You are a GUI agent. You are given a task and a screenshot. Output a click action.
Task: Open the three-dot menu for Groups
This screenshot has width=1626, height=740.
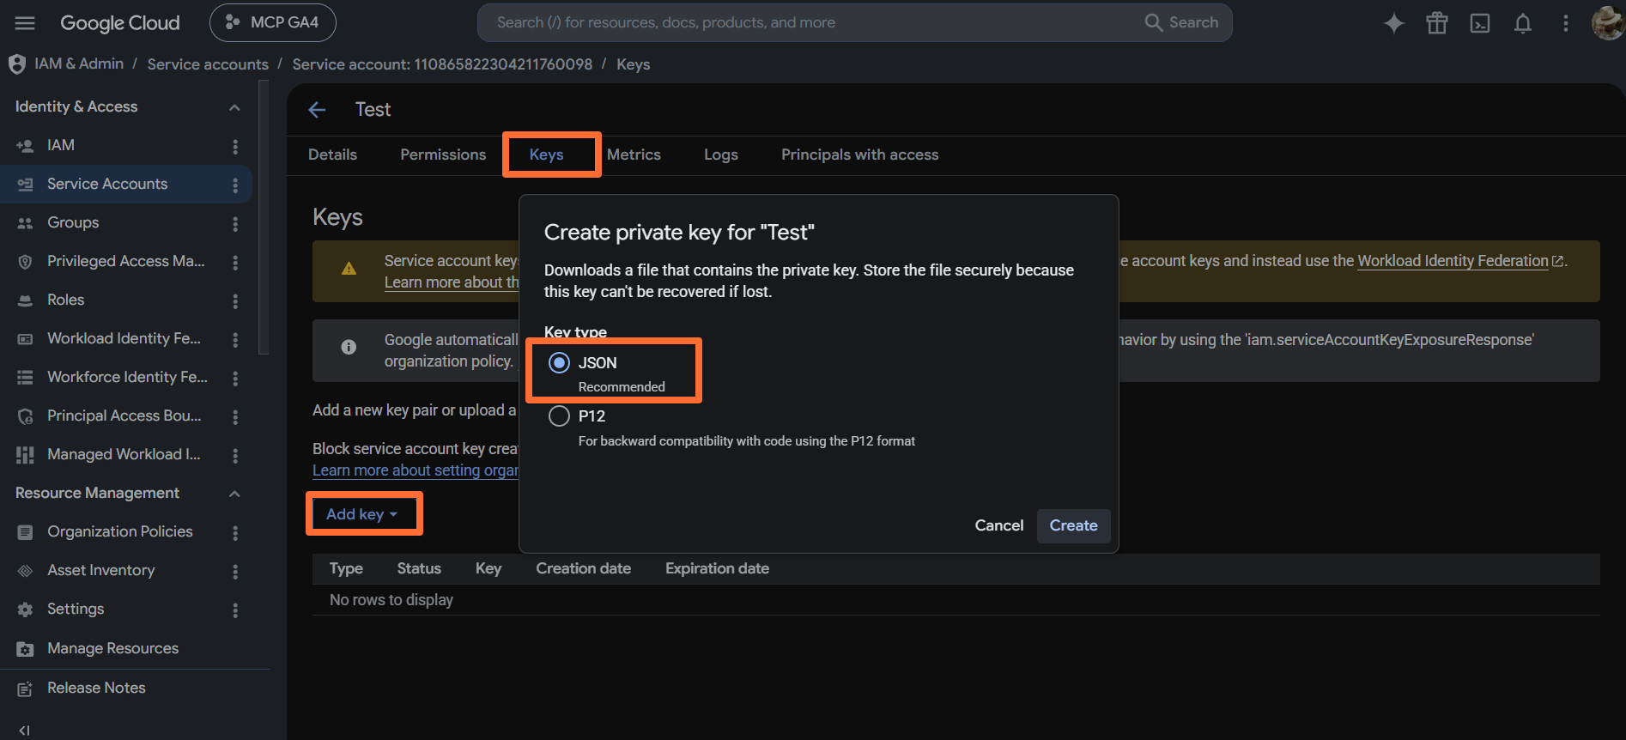pyautogui.click(x=235, y=224)
